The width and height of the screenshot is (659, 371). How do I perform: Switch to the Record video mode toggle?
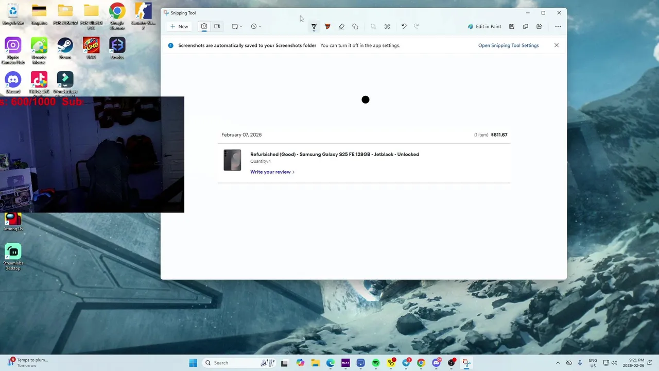point(217,26)
